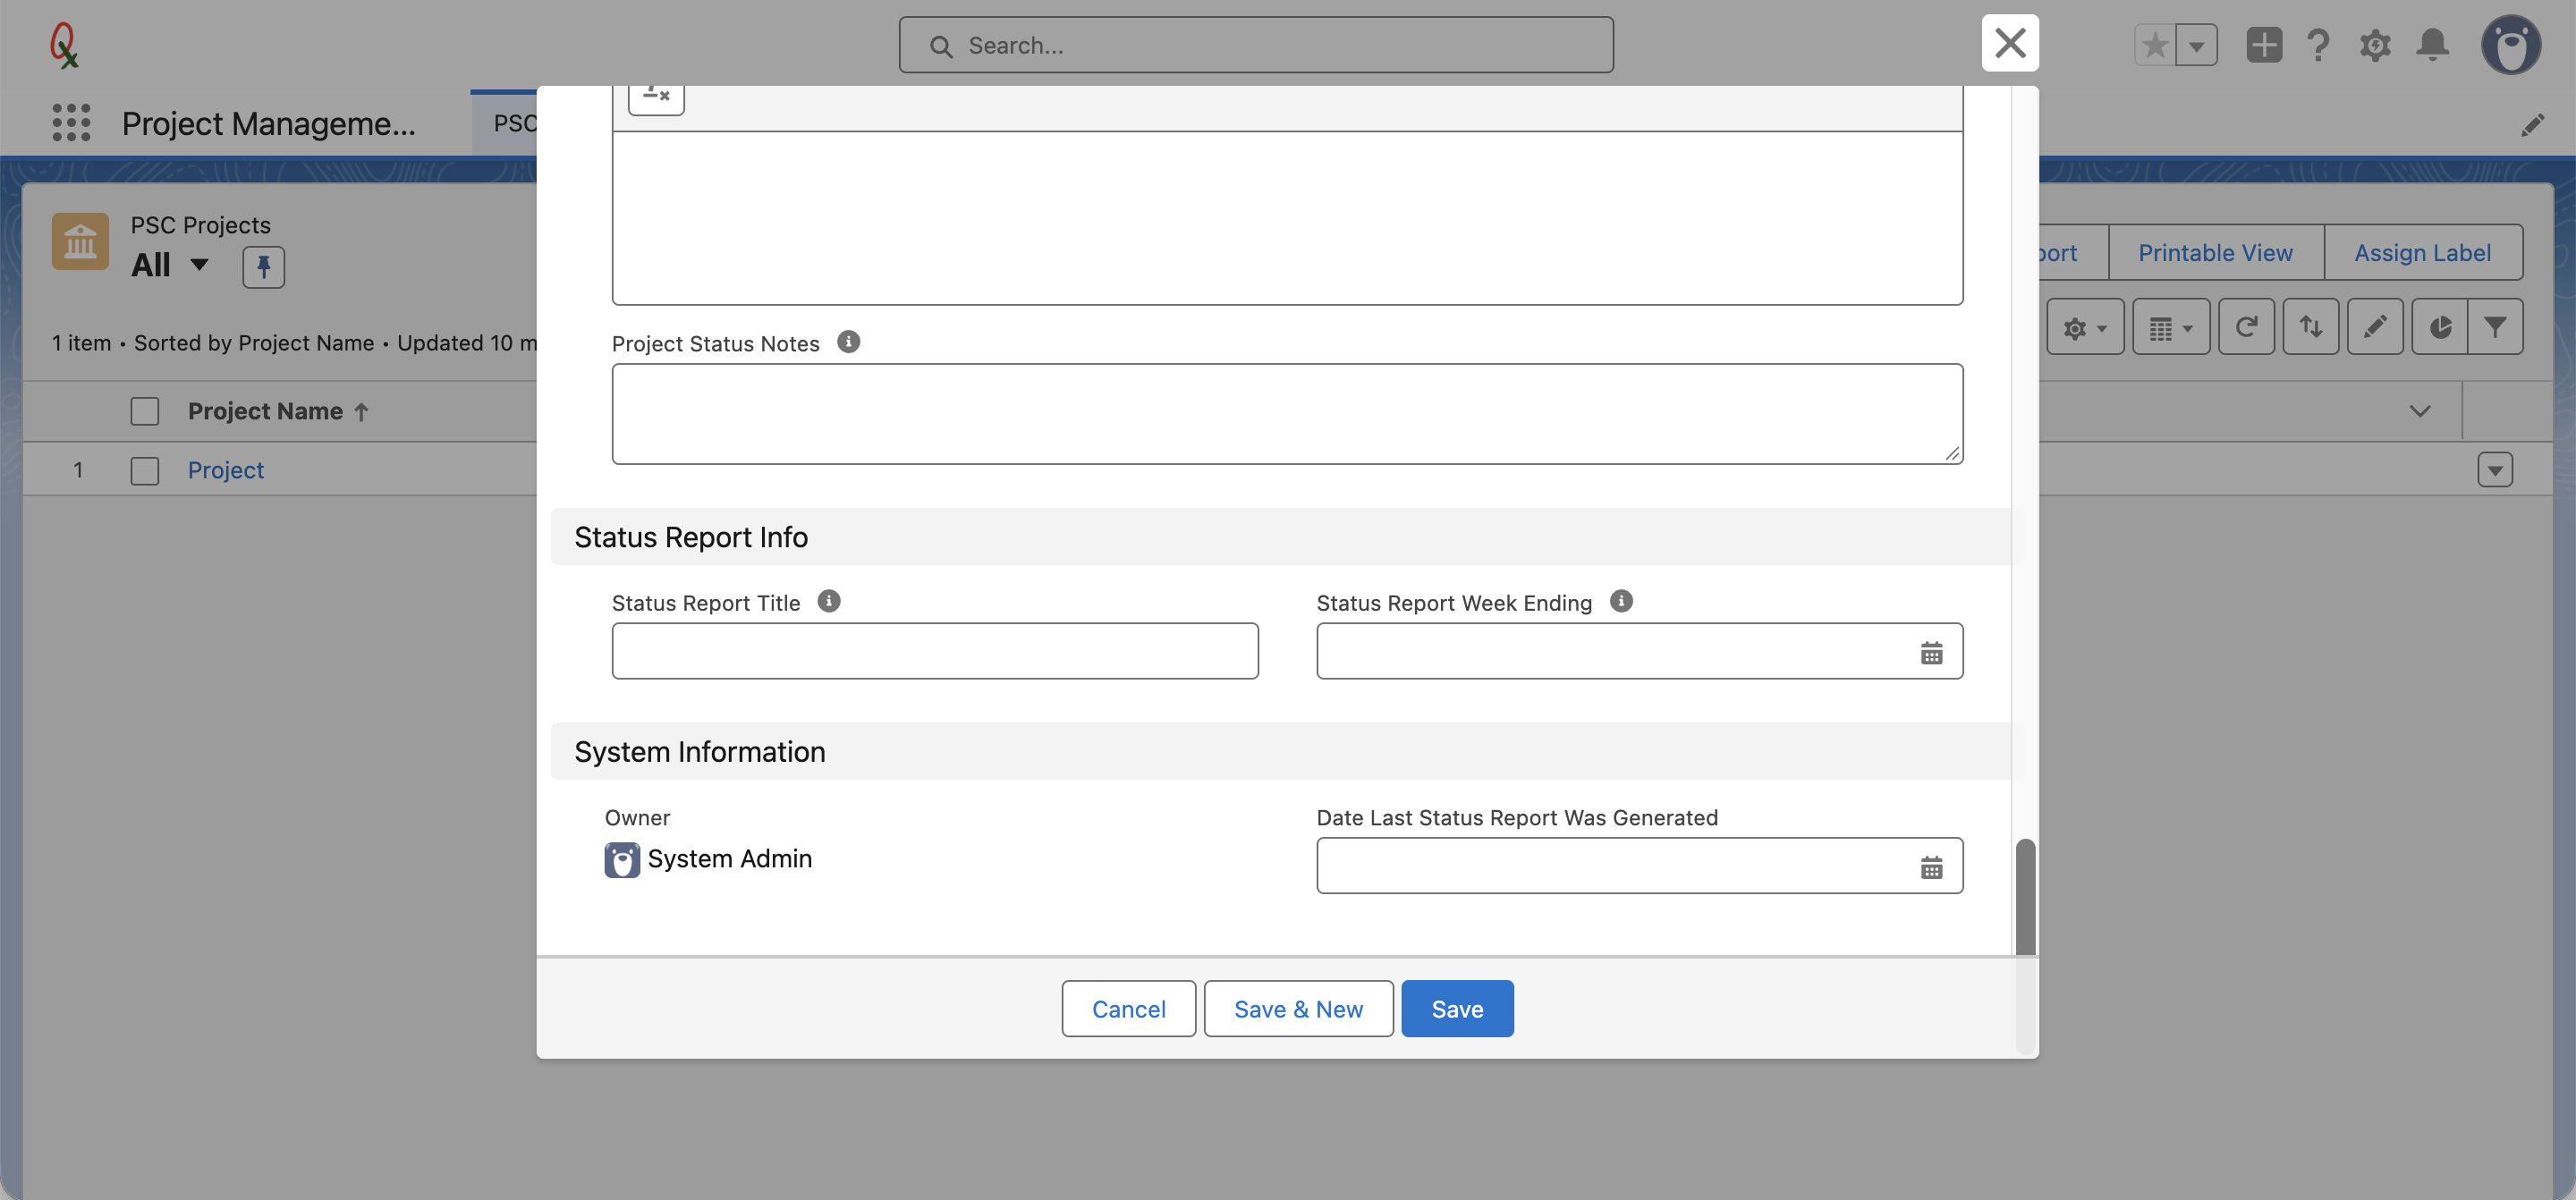Open the App Launcher grid icon
This screenshot has width=2576, height=1200.
(71, 122)
